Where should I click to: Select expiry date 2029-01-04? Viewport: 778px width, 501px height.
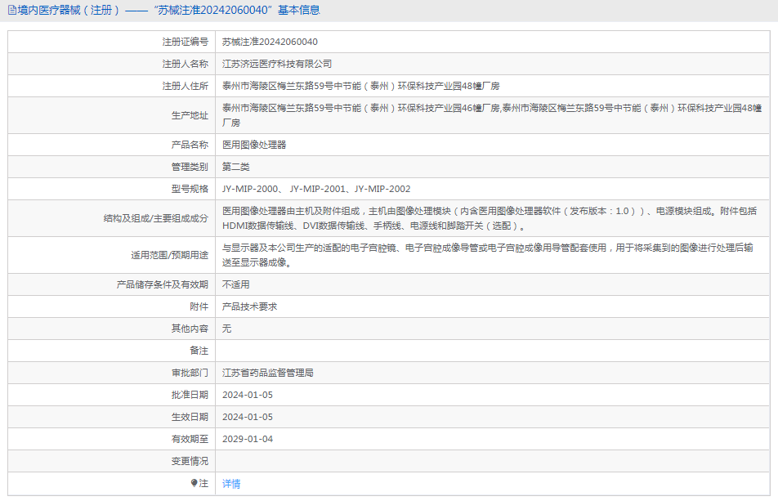[x=248, y=439]
